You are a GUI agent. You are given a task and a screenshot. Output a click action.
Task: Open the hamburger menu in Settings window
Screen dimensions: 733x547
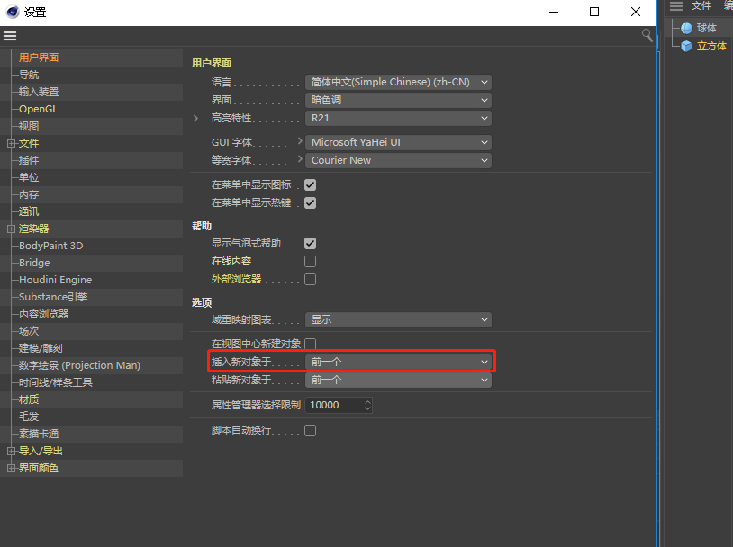[10, 36]
